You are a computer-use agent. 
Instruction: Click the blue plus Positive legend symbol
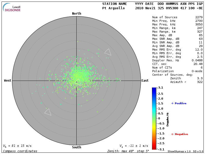[172, 103]
